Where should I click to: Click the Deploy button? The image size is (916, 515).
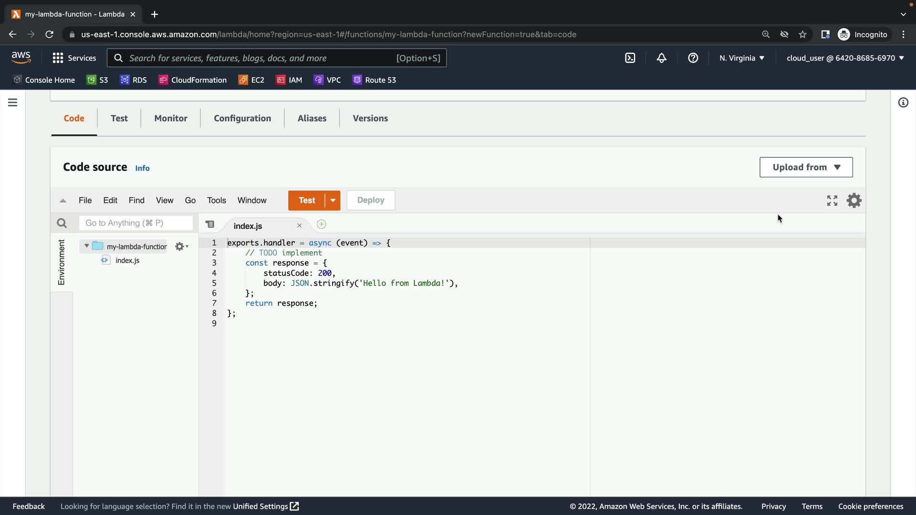point(370,200)
